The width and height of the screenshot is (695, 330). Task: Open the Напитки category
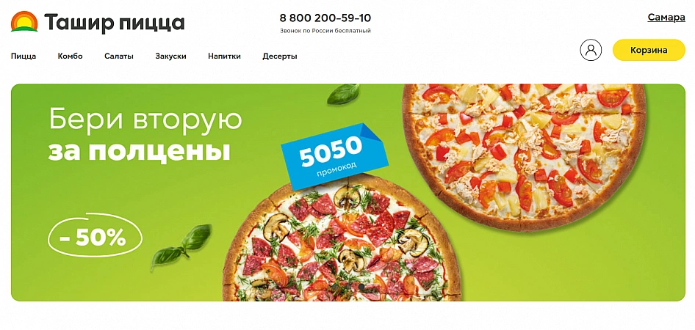[224, 56]
